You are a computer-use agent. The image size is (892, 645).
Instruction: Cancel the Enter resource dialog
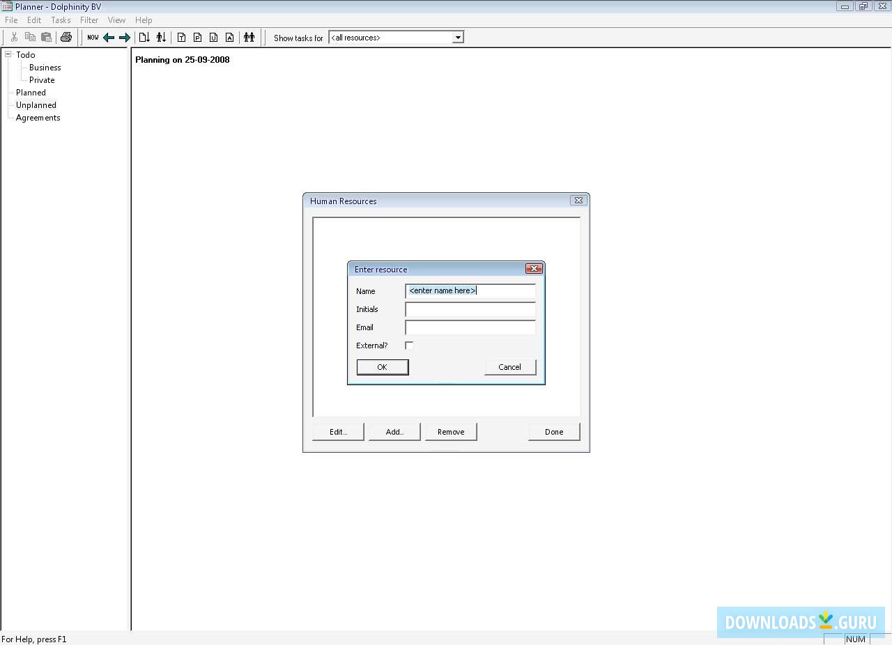(x=510, y=367)
